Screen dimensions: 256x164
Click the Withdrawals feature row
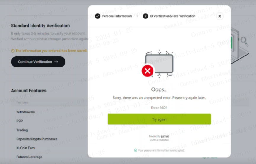pos(25,112)
